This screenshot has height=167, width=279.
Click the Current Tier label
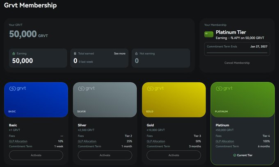click(245, 155)
